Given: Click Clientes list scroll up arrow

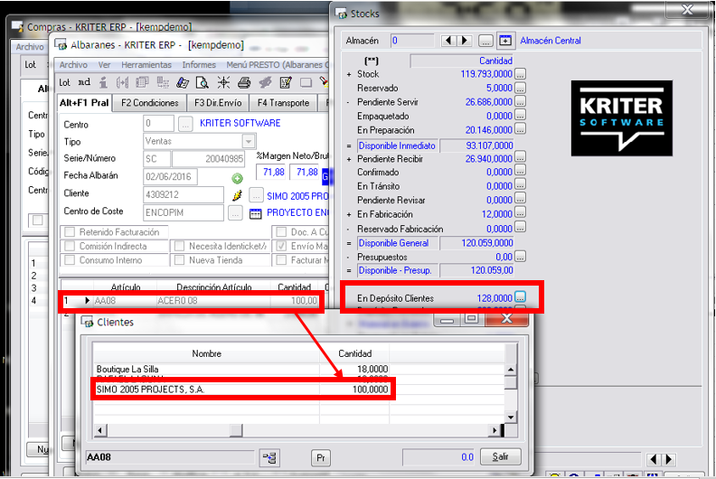Looking at the screenshot, I should [511, 370].
